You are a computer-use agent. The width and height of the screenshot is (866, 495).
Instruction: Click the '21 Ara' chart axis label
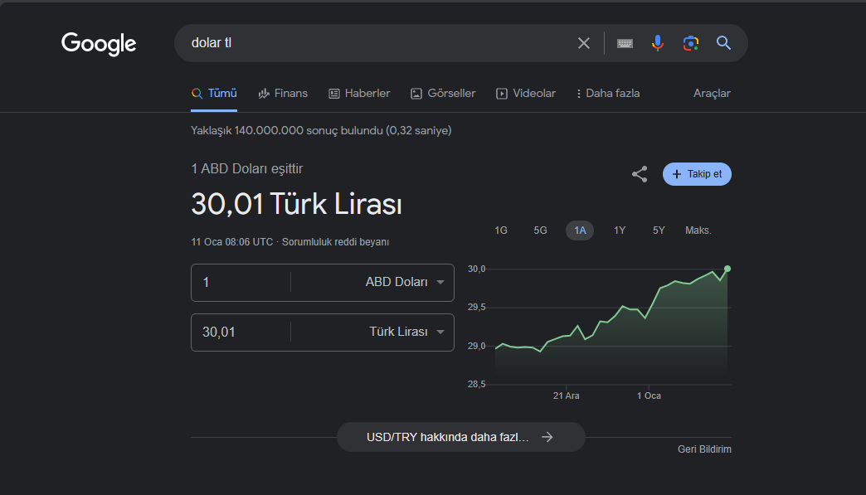pyautogui.click(x=566, y=396)
